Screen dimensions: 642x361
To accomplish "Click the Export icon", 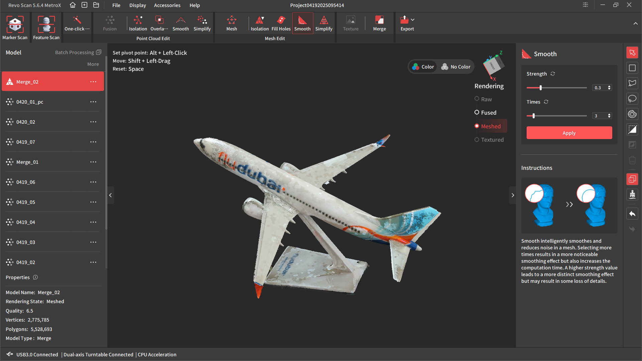I will (404, 20).
